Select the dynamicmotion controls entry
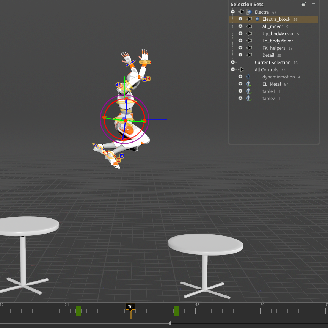The image size is (328, 328). tap(279, 77)
